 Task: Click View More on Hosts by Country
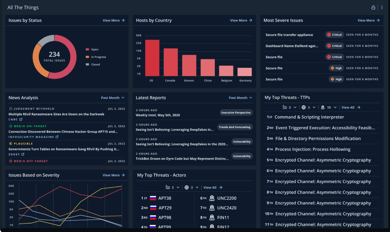click(x=241, y=20)
